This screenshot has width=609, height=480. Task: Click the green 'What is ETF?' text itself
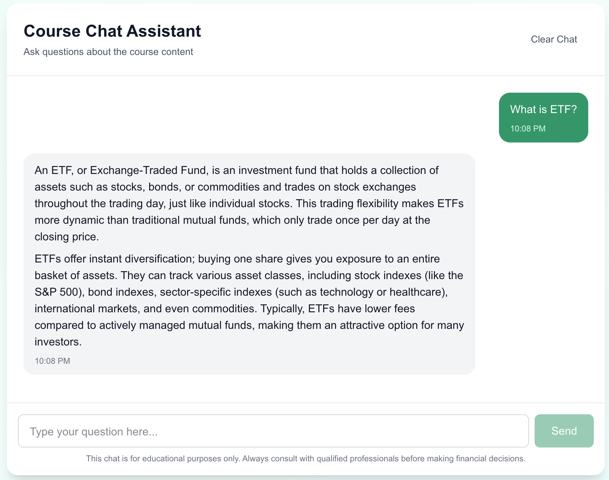point(543,109)
